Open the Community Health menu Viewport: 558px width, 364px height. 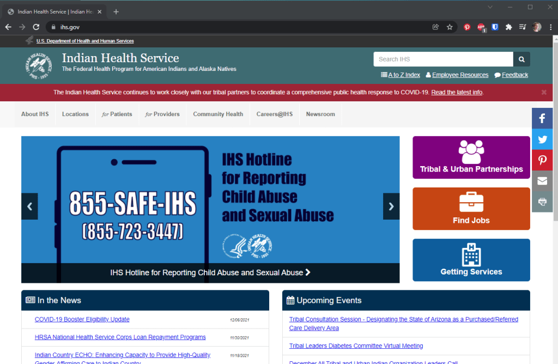(x=218, y=114)
